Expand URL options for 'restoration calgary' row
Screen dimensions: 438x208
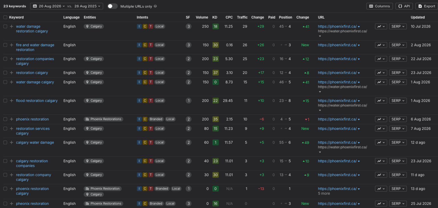pos(359,73)
